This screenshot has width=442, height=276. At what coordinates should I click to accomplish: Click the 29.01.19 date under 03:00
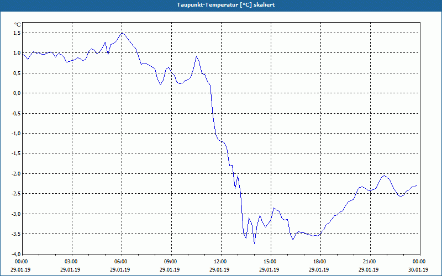(x=70, y=269)
